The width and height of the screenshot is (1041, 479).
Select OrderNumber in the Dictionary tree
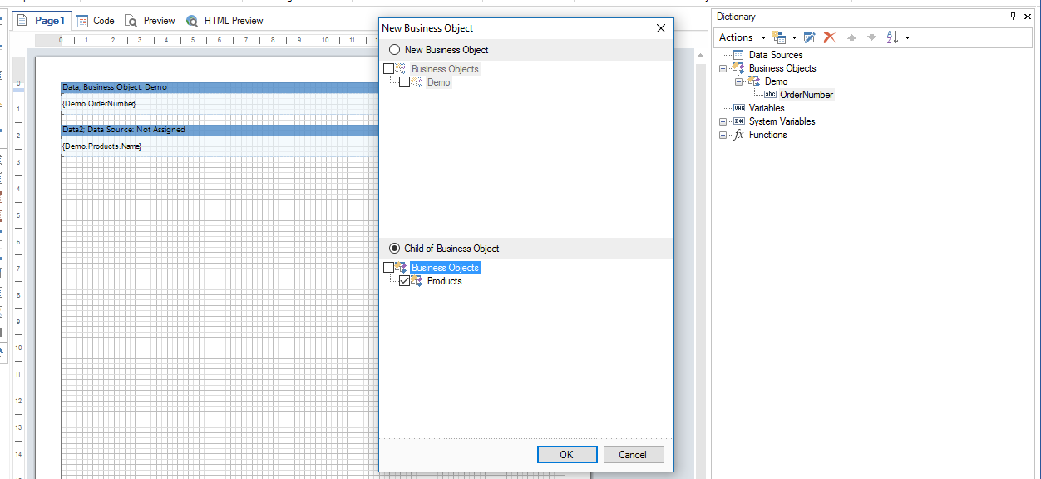coord(807,95)
